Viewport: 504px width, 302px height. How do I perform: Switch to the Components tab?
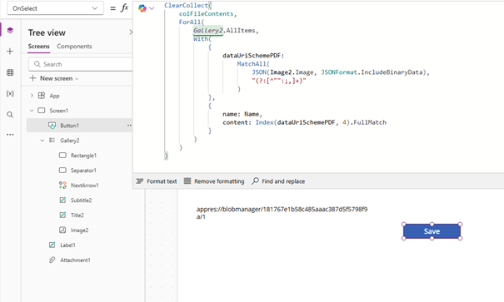(x=74, y=47)
